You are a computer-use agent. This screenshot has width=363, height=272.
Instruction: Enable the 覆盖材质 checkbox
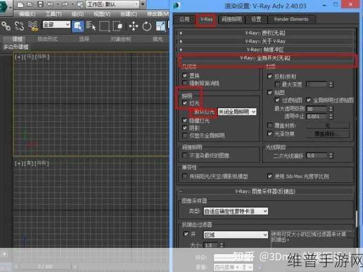coord(270,125)
